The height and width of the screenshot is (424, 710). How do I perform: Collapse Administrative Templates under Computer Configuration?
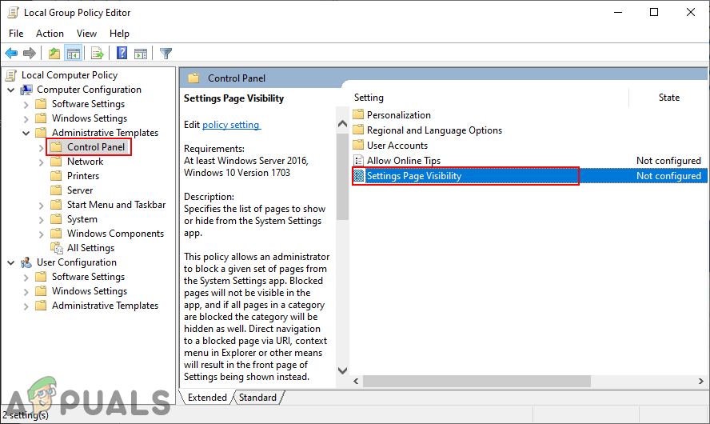pos(26,133)
